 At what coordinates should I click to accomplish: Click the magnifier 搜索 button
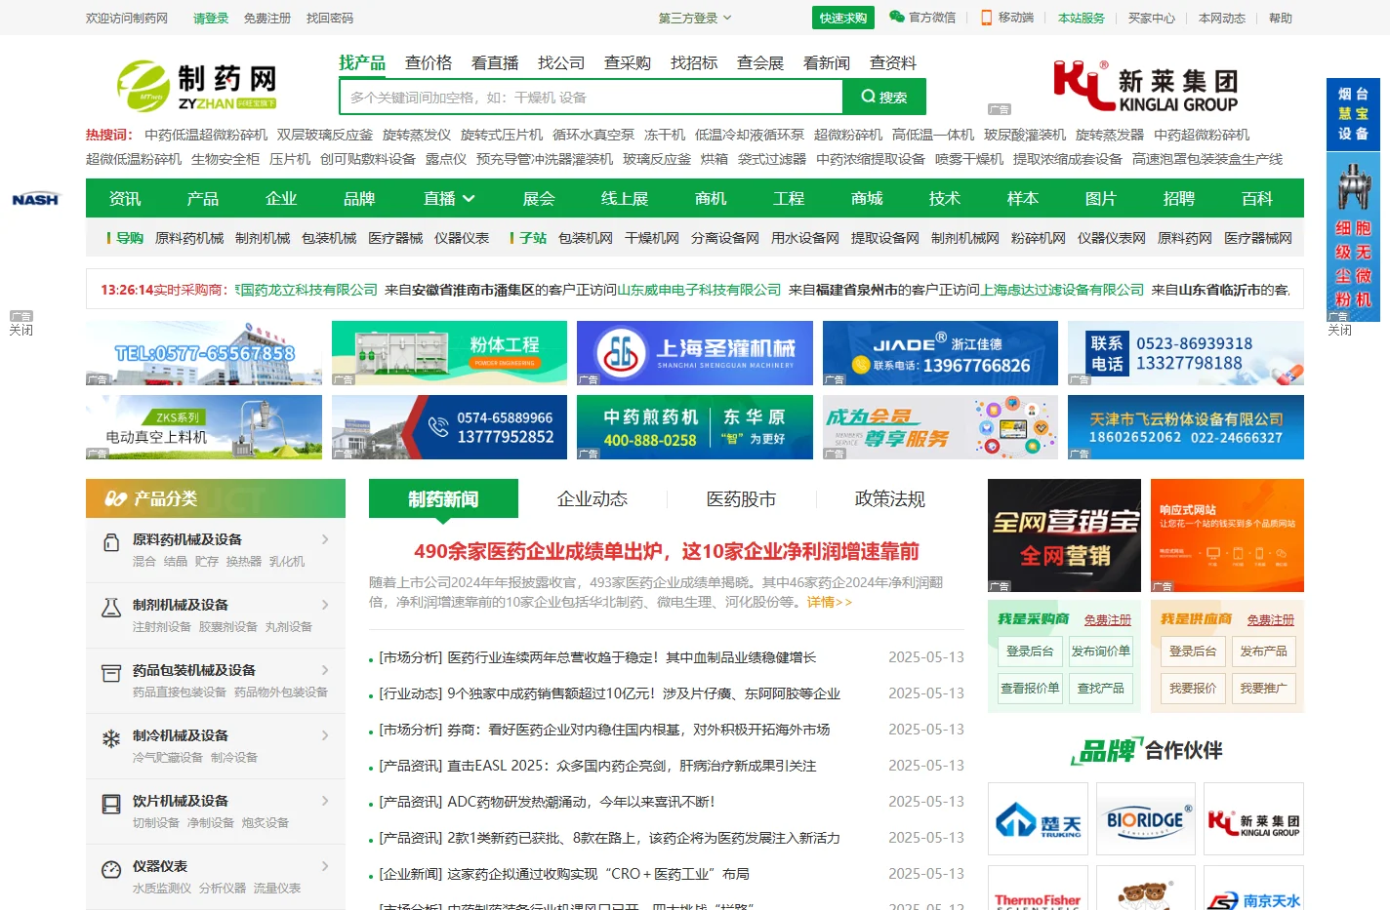(884, 97)
